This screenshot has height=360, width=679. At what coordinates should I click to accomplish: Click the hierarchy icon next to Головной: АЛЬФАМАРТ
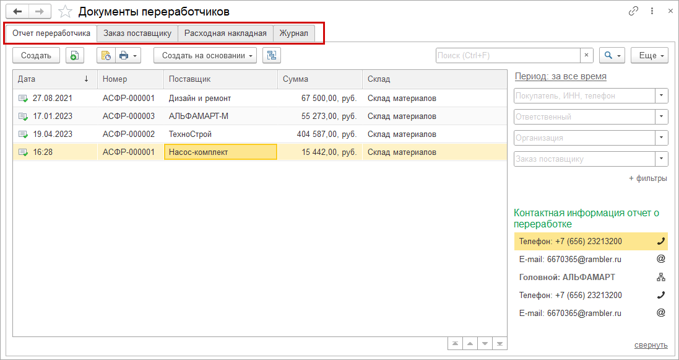(660, 277)
